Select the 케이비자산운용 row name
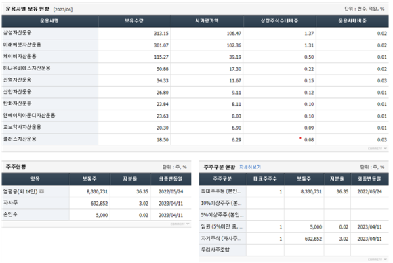This screenshot has width=393, height=263. (x=20, y=56)
